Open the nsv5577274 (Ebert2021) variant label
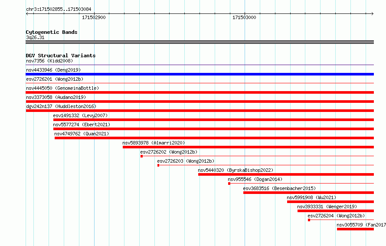This screenshot has width=386, height=246. pyautogui.click(x=82, y=125)
